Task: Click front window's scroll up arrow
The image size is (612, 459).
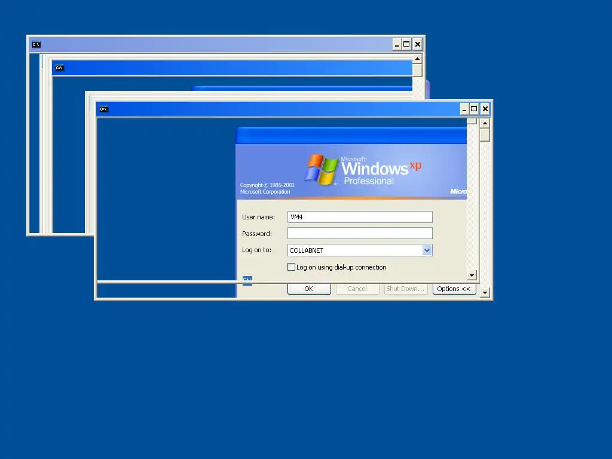Action: [485, 123]
